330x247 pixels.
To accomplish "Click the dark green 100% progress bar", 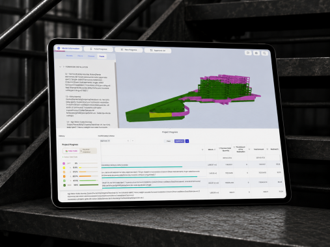I will point(89,185).
